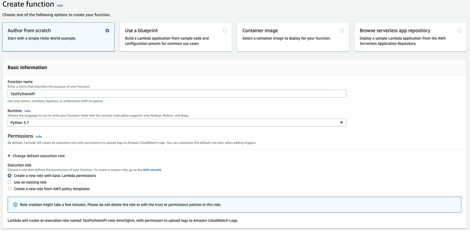470x231 pixels.
Task: Open the Python 3.7 runtime dropdown
Action: (177, 123)
